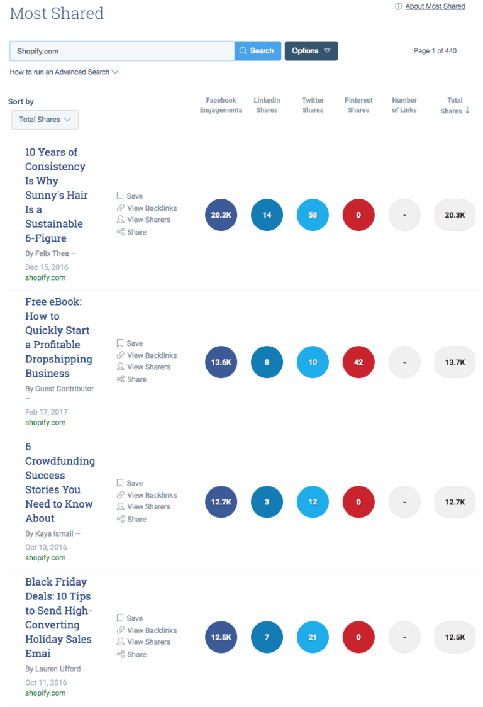Click the View Backlinks icon for the Free eBook article
This screenshot has height=707, width=483.
click(x=121, y=355)
